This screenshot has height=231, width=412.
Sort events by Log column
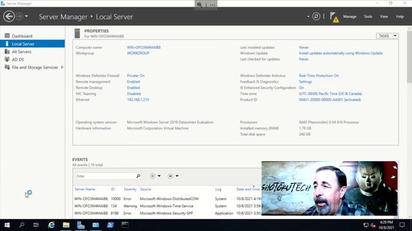[x=218, y=189]
